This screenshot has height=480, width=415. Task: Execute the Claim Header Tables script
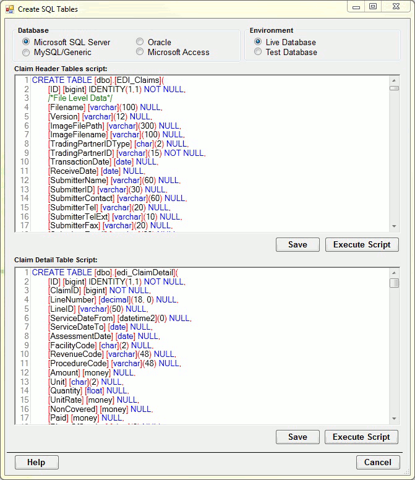[362, 244]
